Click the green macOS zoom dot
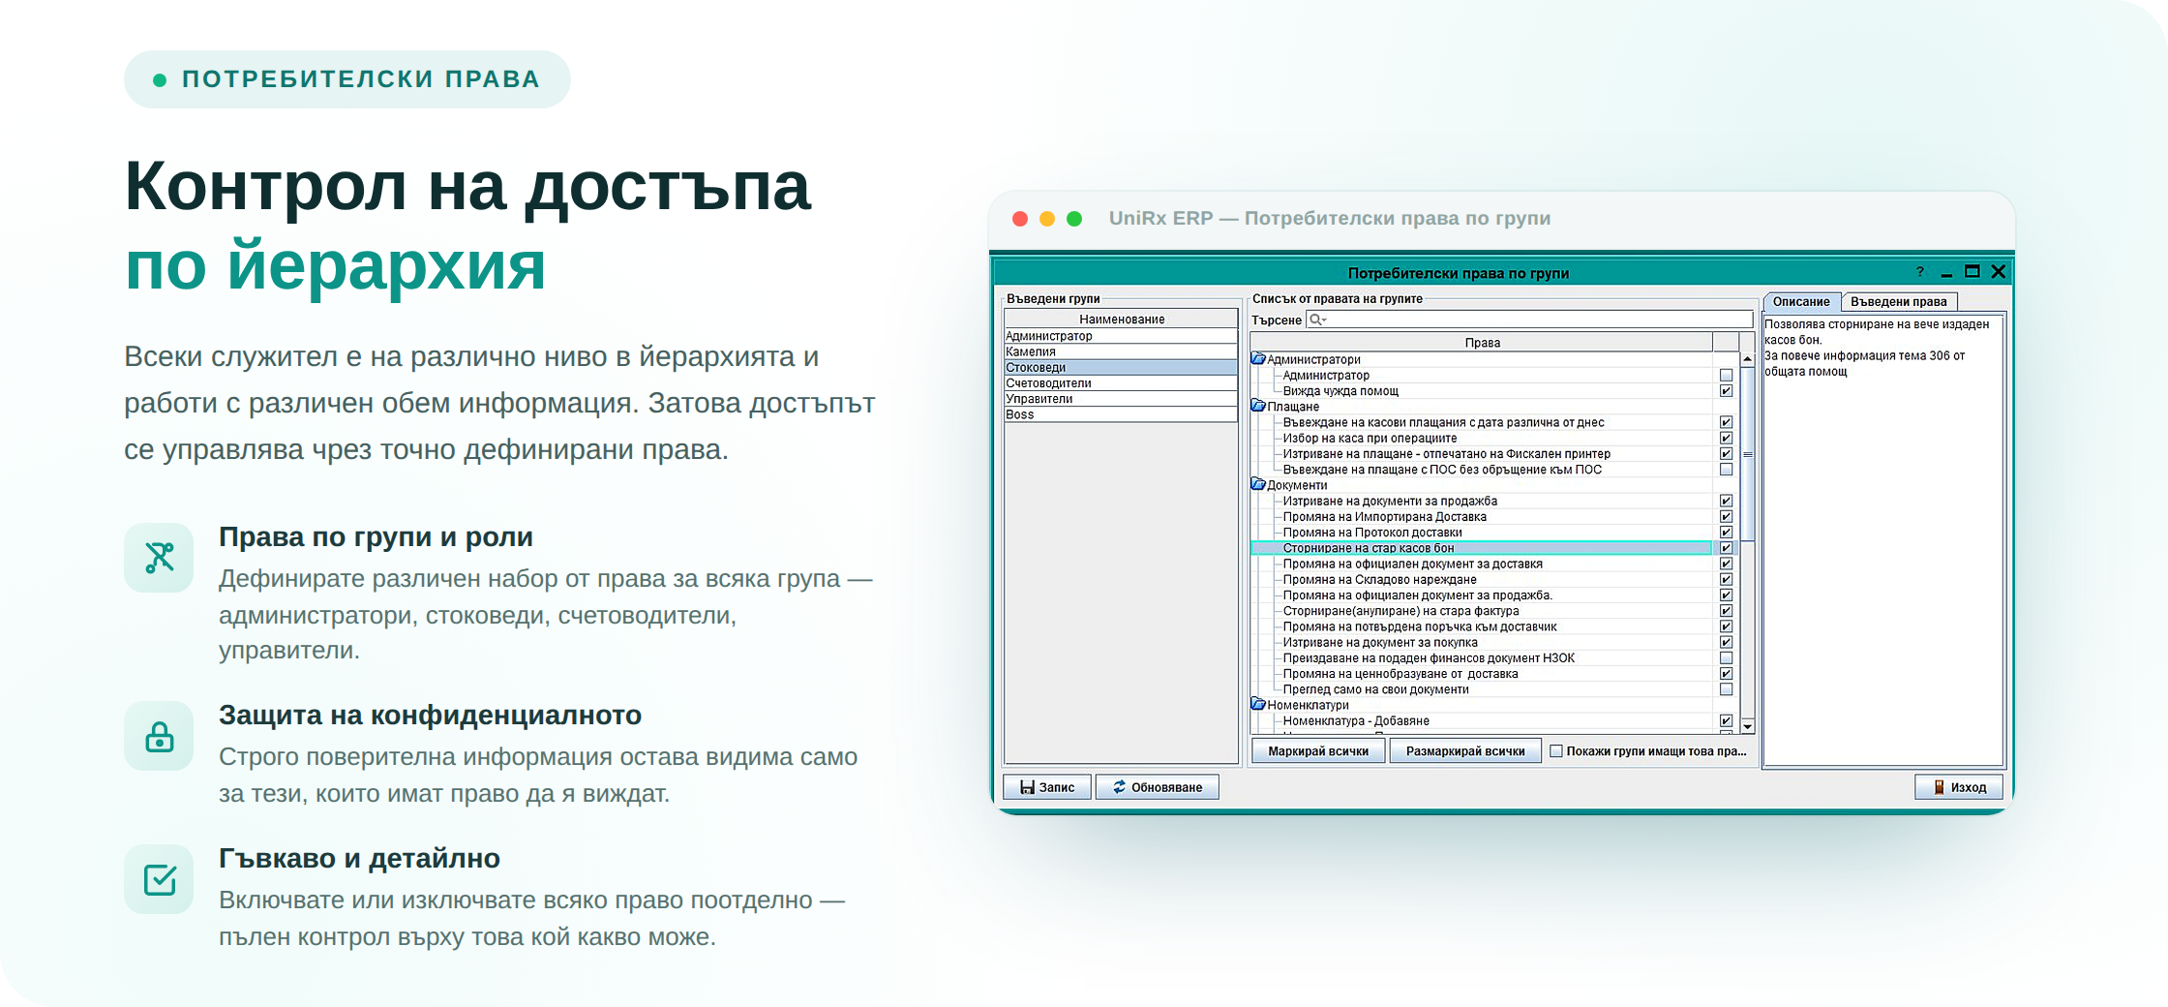 point(1074,219)
